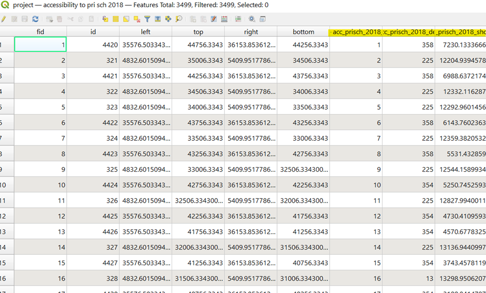Pan map to the selected rows

click(168, 19)
